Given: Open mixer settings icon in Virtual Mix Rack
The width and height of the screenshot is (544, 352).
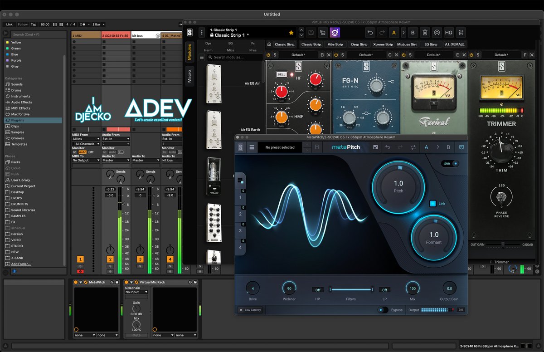Looking at the screenshot, I should (461, 33).
